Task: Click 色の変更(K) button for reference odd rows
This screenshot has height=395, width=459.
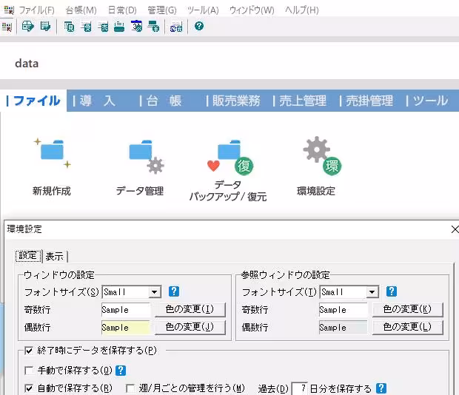Action: tap(407, 309)
